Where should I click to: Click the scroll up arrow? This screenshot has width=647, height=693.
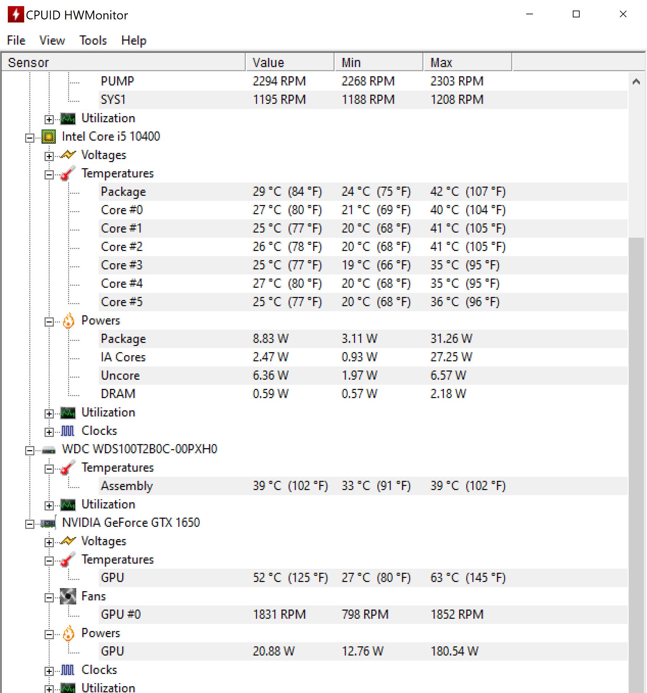click(x=636, y=82)
